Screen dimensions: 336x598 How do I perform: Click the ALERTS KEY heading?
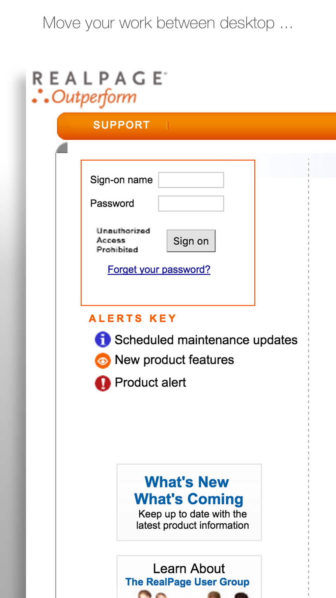[x=132, y=318]
